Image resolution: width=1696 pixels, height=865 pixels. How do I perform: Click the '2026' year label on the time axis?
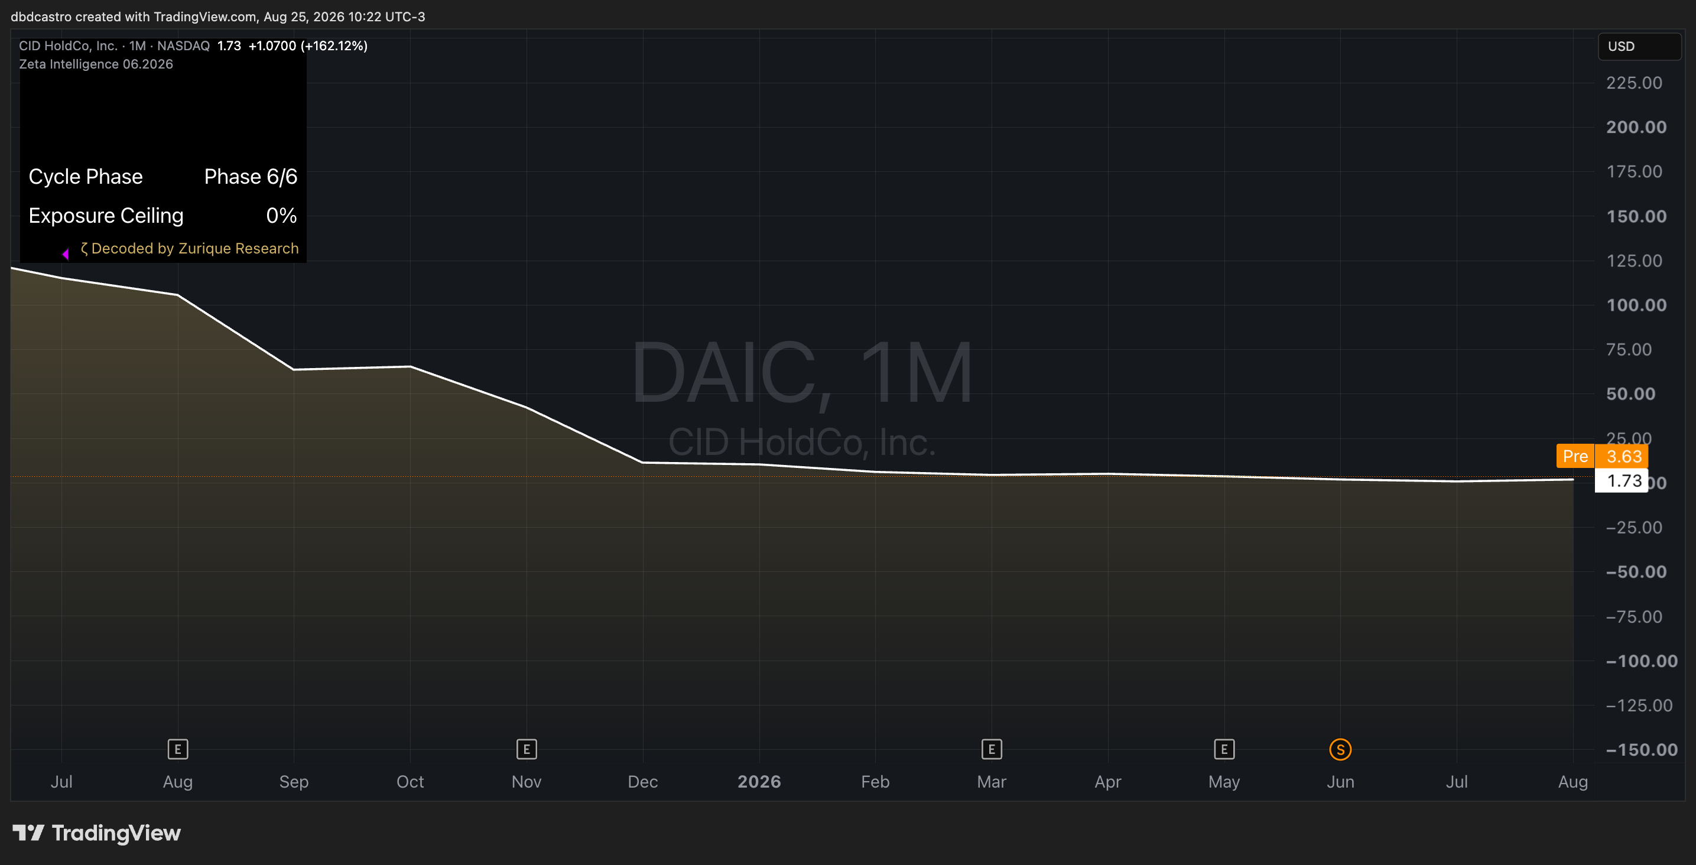[759, 782]
